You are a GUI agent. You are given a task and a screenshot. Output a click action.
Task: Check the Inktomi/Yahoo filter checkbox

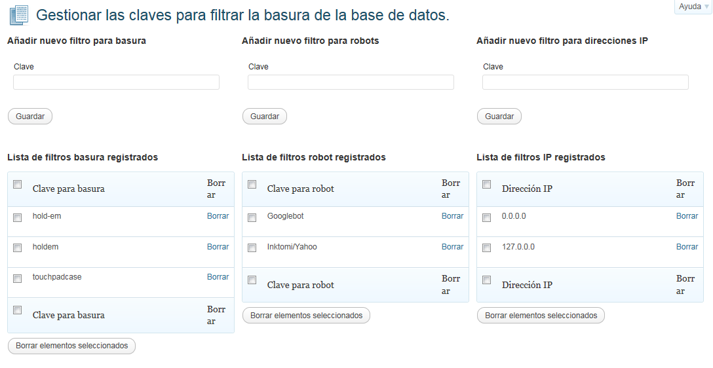(x=252, y=248)
